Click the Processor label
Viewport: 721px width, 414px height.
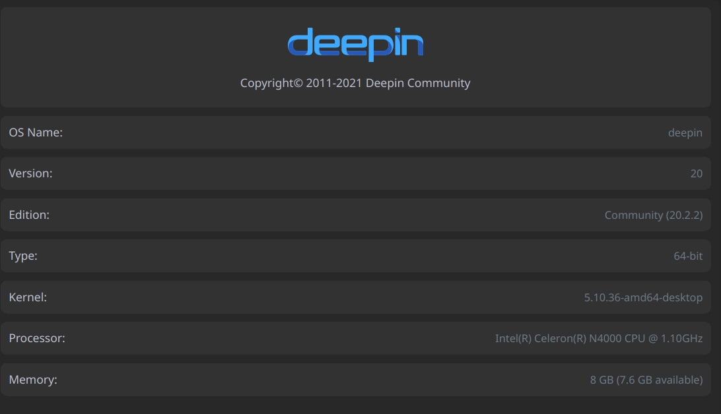[37, 338]
